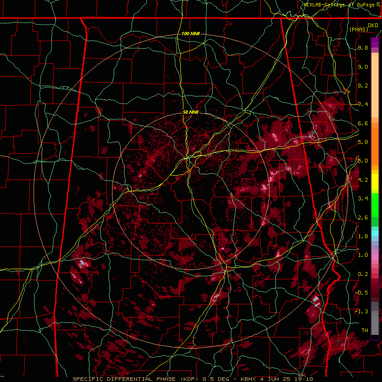
Task: Click the 9.0 value on the scale
Action: 363,67
